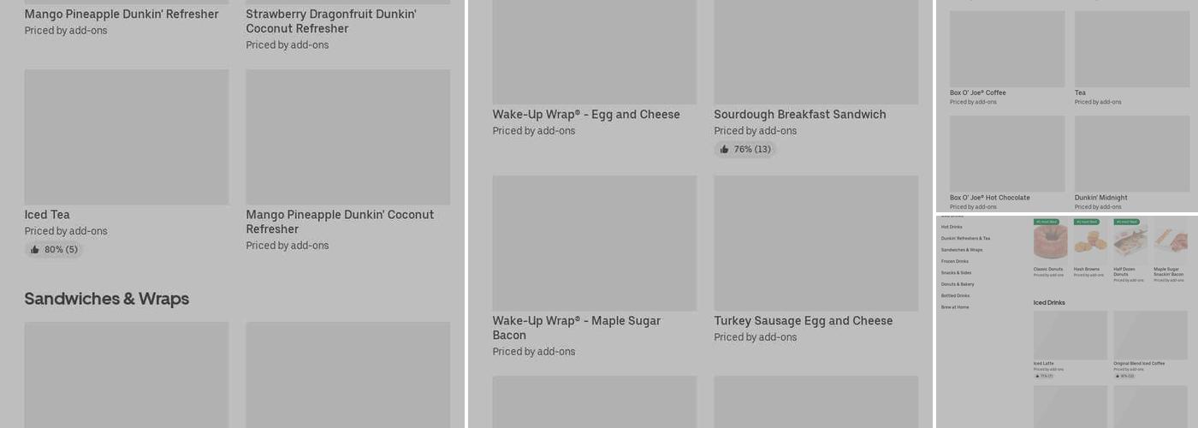Jump to Frozen Drinks category in sidebar

955,261
